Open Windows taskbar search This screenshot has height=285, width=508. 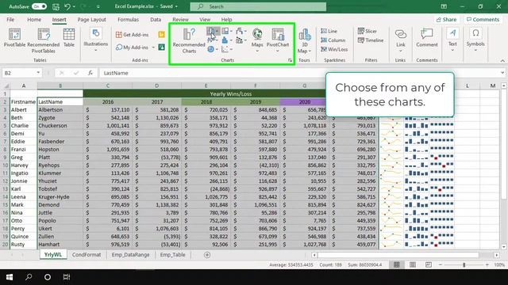click(x=29, y=277)
